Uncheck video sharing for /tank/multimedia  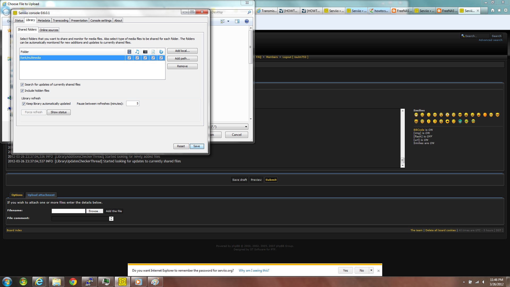(x=129, y=58)
